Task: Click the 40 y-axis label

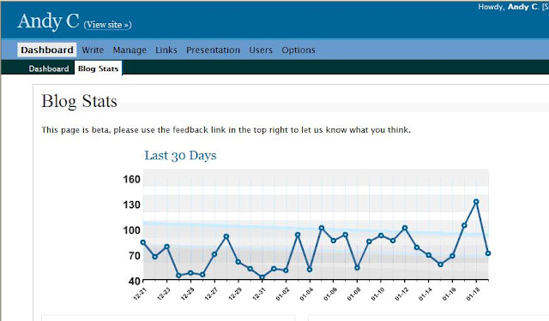Action: [x=134, y=281]
